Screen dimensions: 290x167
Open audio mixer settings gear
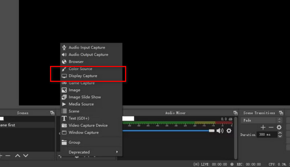tap(229, 131)
